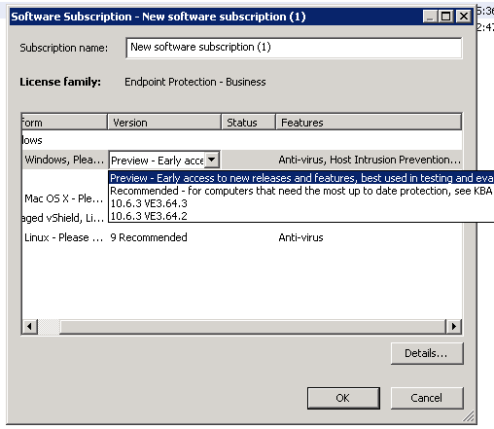The height and width of the screenshot is (429, 494).
Task: Click the horizontal scrollbar thumb
Action: point(49,326)
